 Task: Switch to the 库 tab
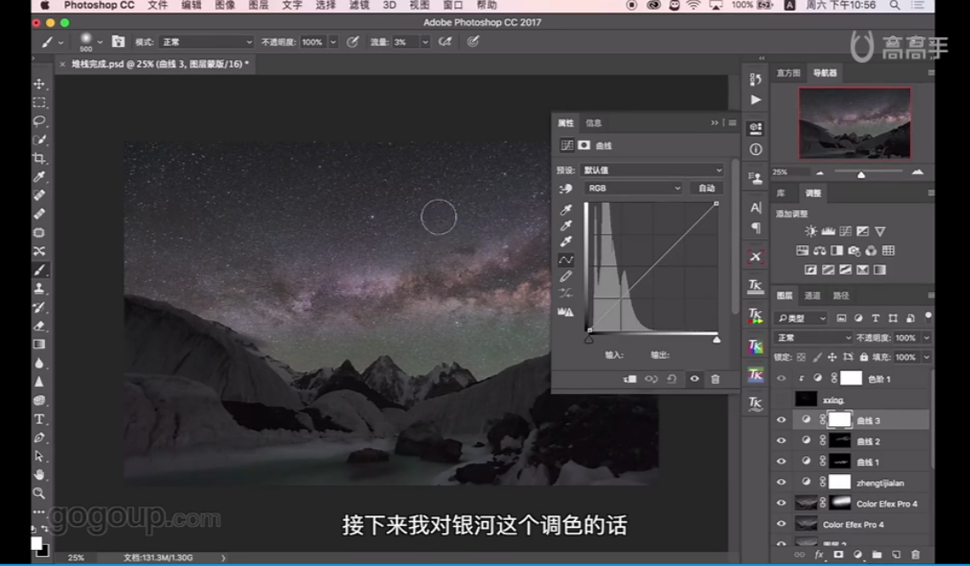(x=781, y=193)
